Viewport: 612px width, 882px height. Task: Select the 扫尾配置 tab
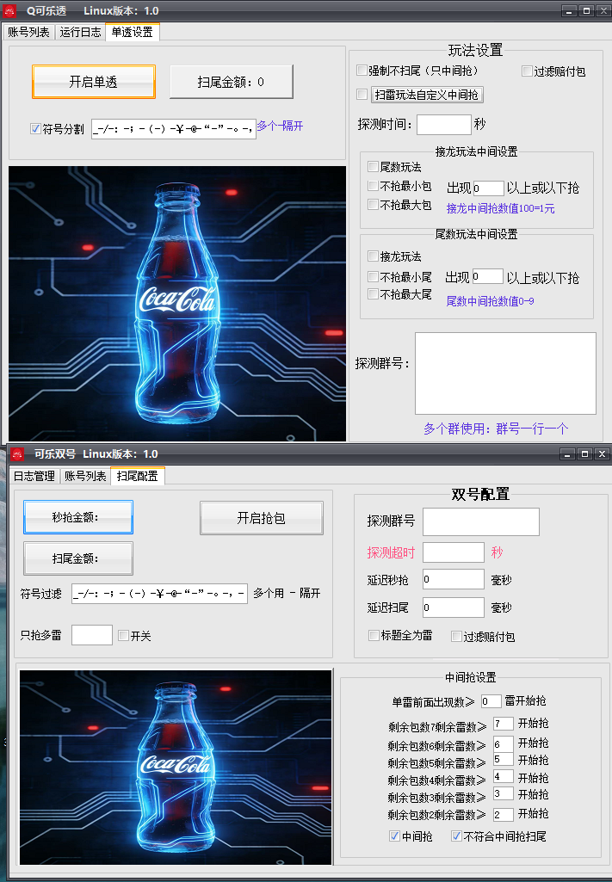(137, 476)
